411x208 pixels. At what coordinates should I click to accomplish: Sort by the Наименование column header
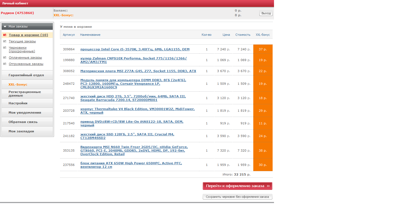[x=90, y=35]
